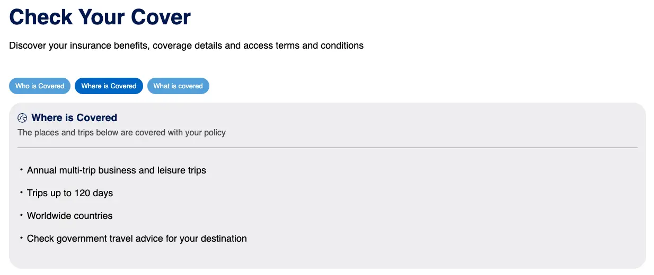Click the words 'leisure trips' in first bullet
The width and height of the screenshot is (654, 275).
182,170
